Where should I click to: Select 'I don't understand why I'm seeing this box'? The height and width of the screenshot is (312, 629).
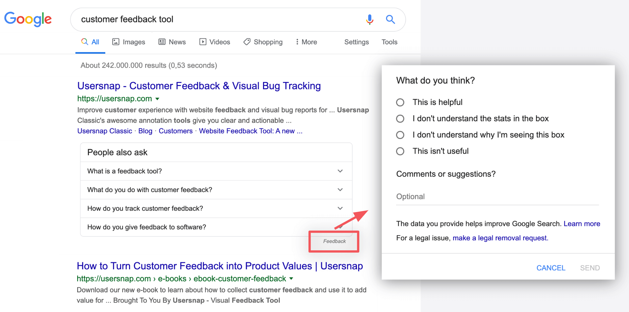click(x=400, y=135)
